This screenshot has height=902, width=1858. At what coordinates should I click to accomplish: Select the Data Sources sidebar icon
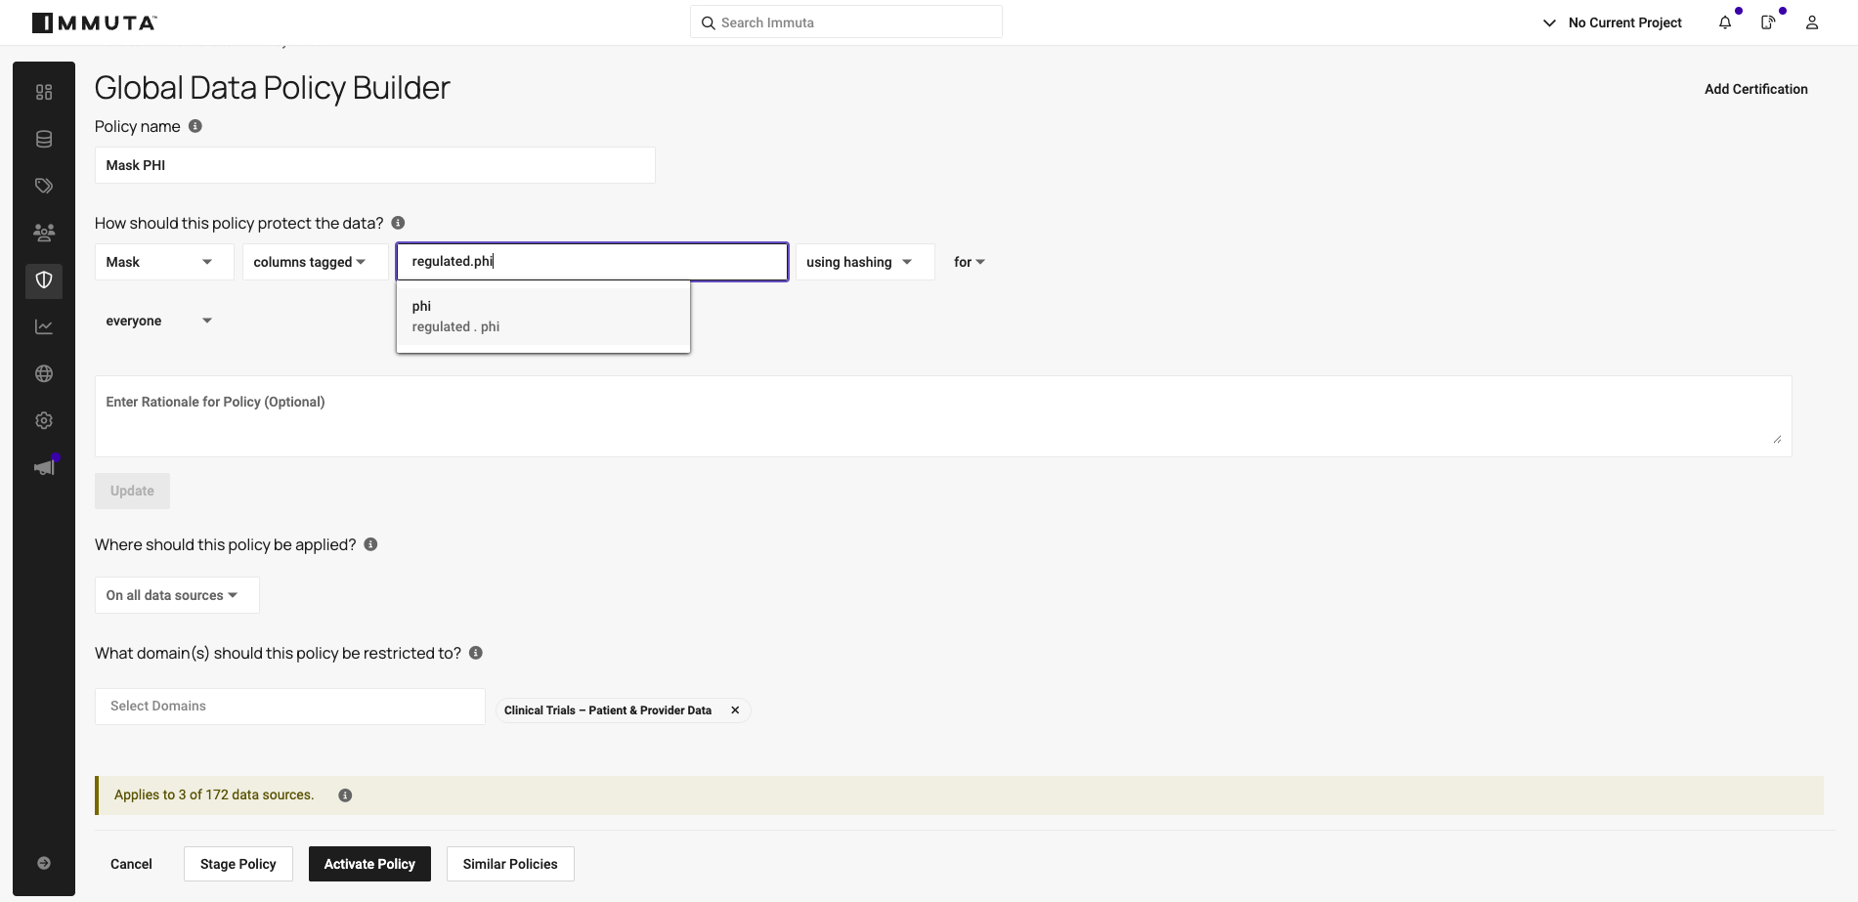(x=44, y=139)
